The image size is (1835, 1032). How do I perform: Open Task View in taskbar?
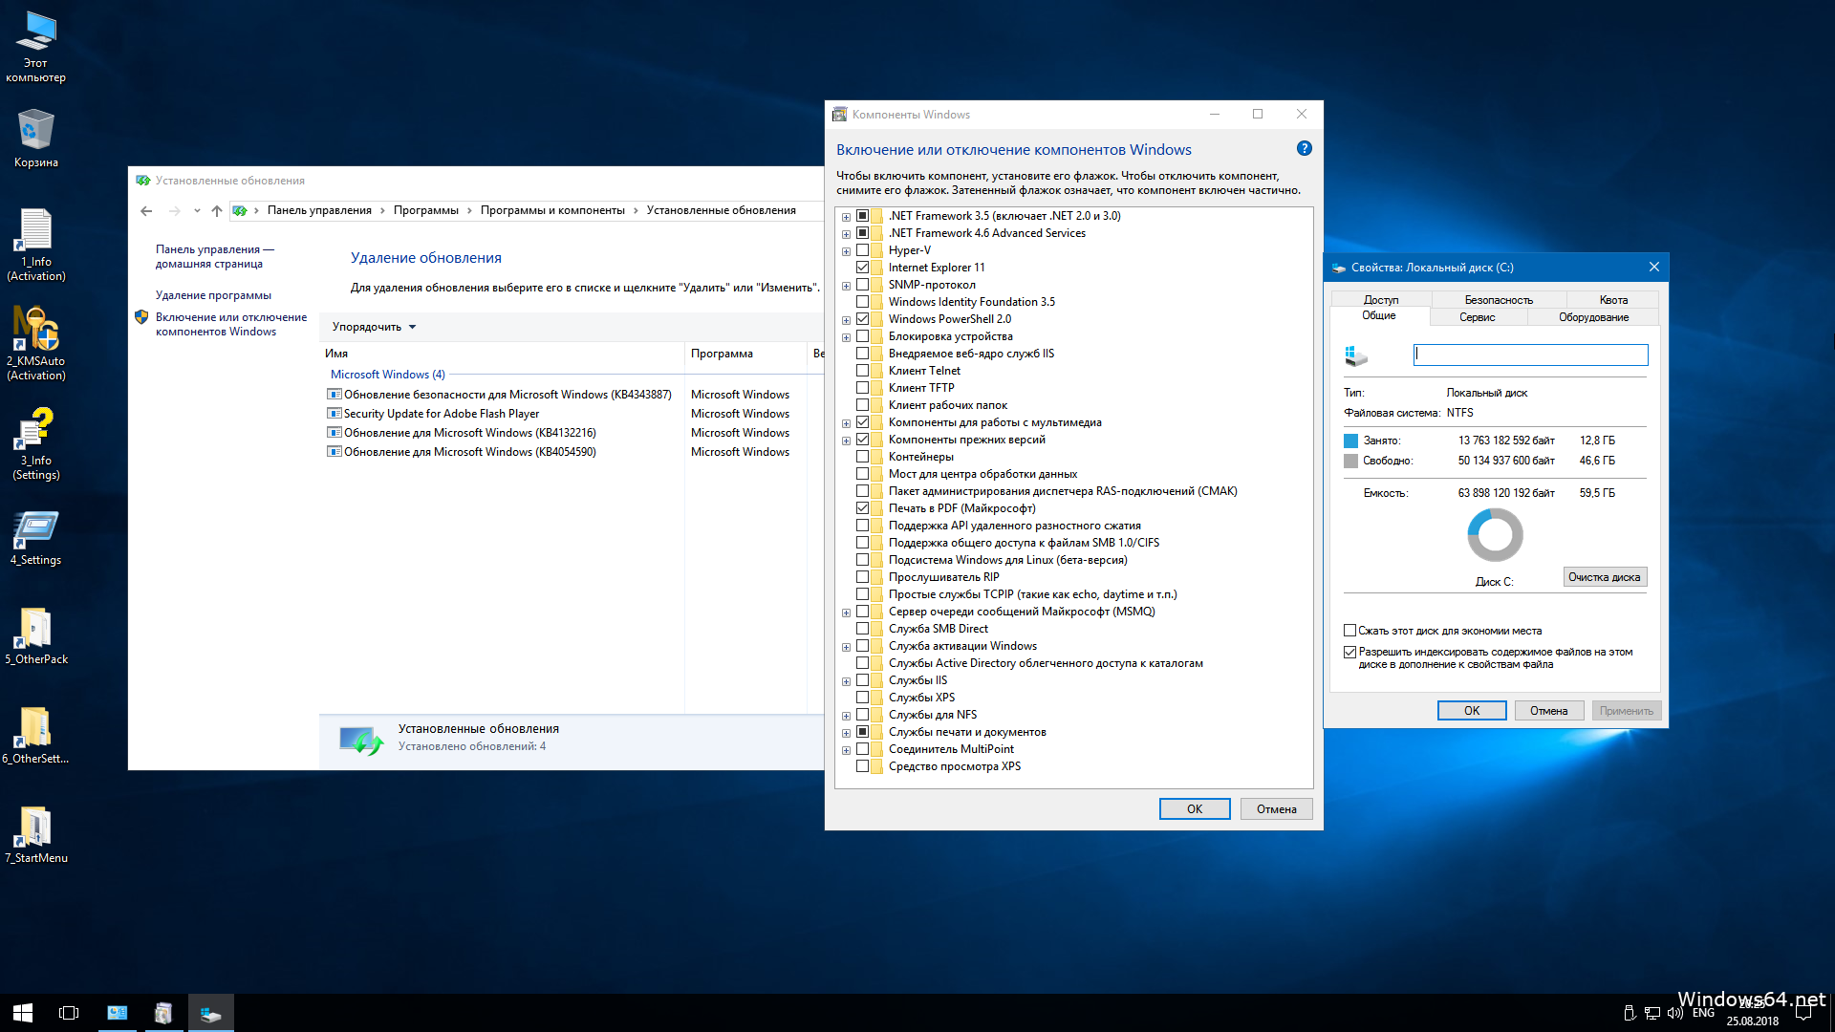pos(69,1013)
